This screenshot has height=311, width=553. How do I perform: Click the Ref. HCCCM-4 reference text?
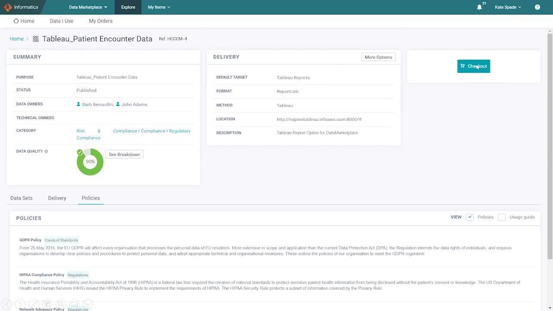(173, 39)
